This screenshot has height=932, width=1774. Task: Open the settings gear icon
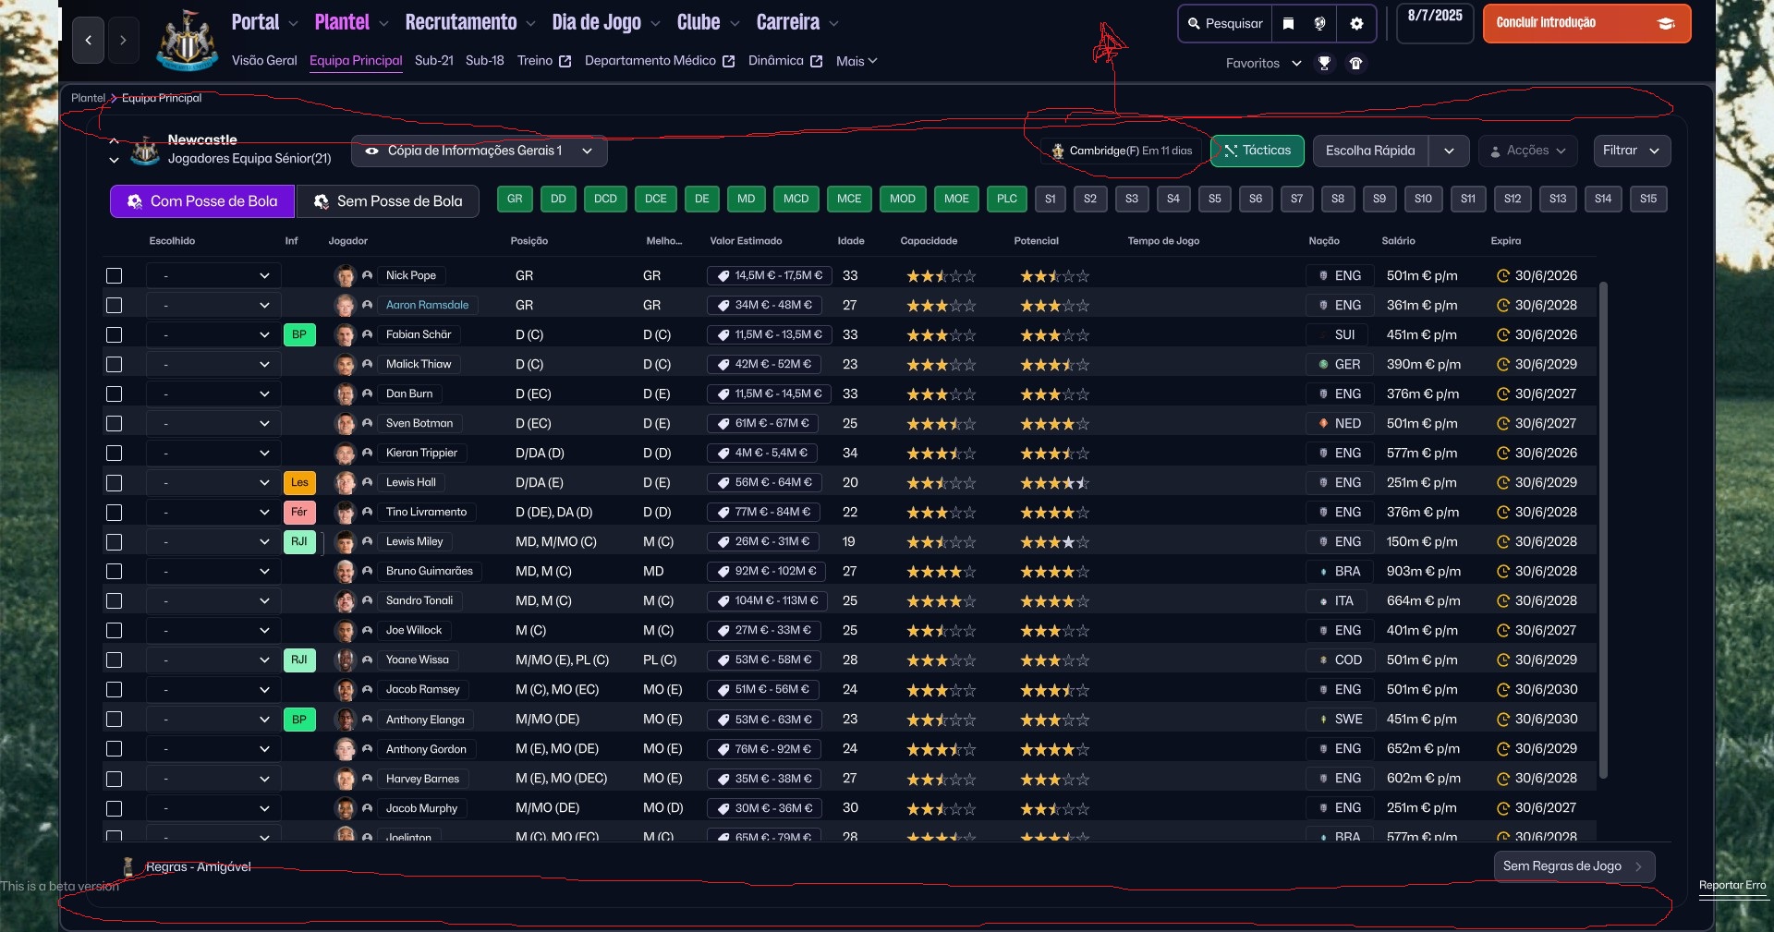coord(1356,23)
